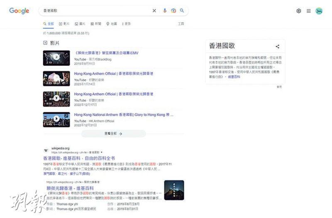
Task: Click the share icon in 香港國歌 panel
Action: pos(278,46)
